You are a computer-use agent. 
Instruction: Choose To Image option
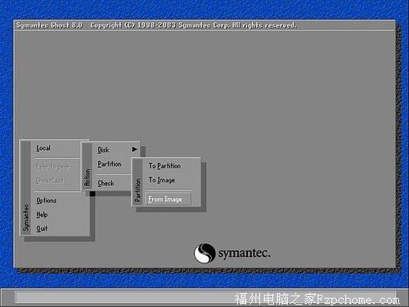point(162,180)
